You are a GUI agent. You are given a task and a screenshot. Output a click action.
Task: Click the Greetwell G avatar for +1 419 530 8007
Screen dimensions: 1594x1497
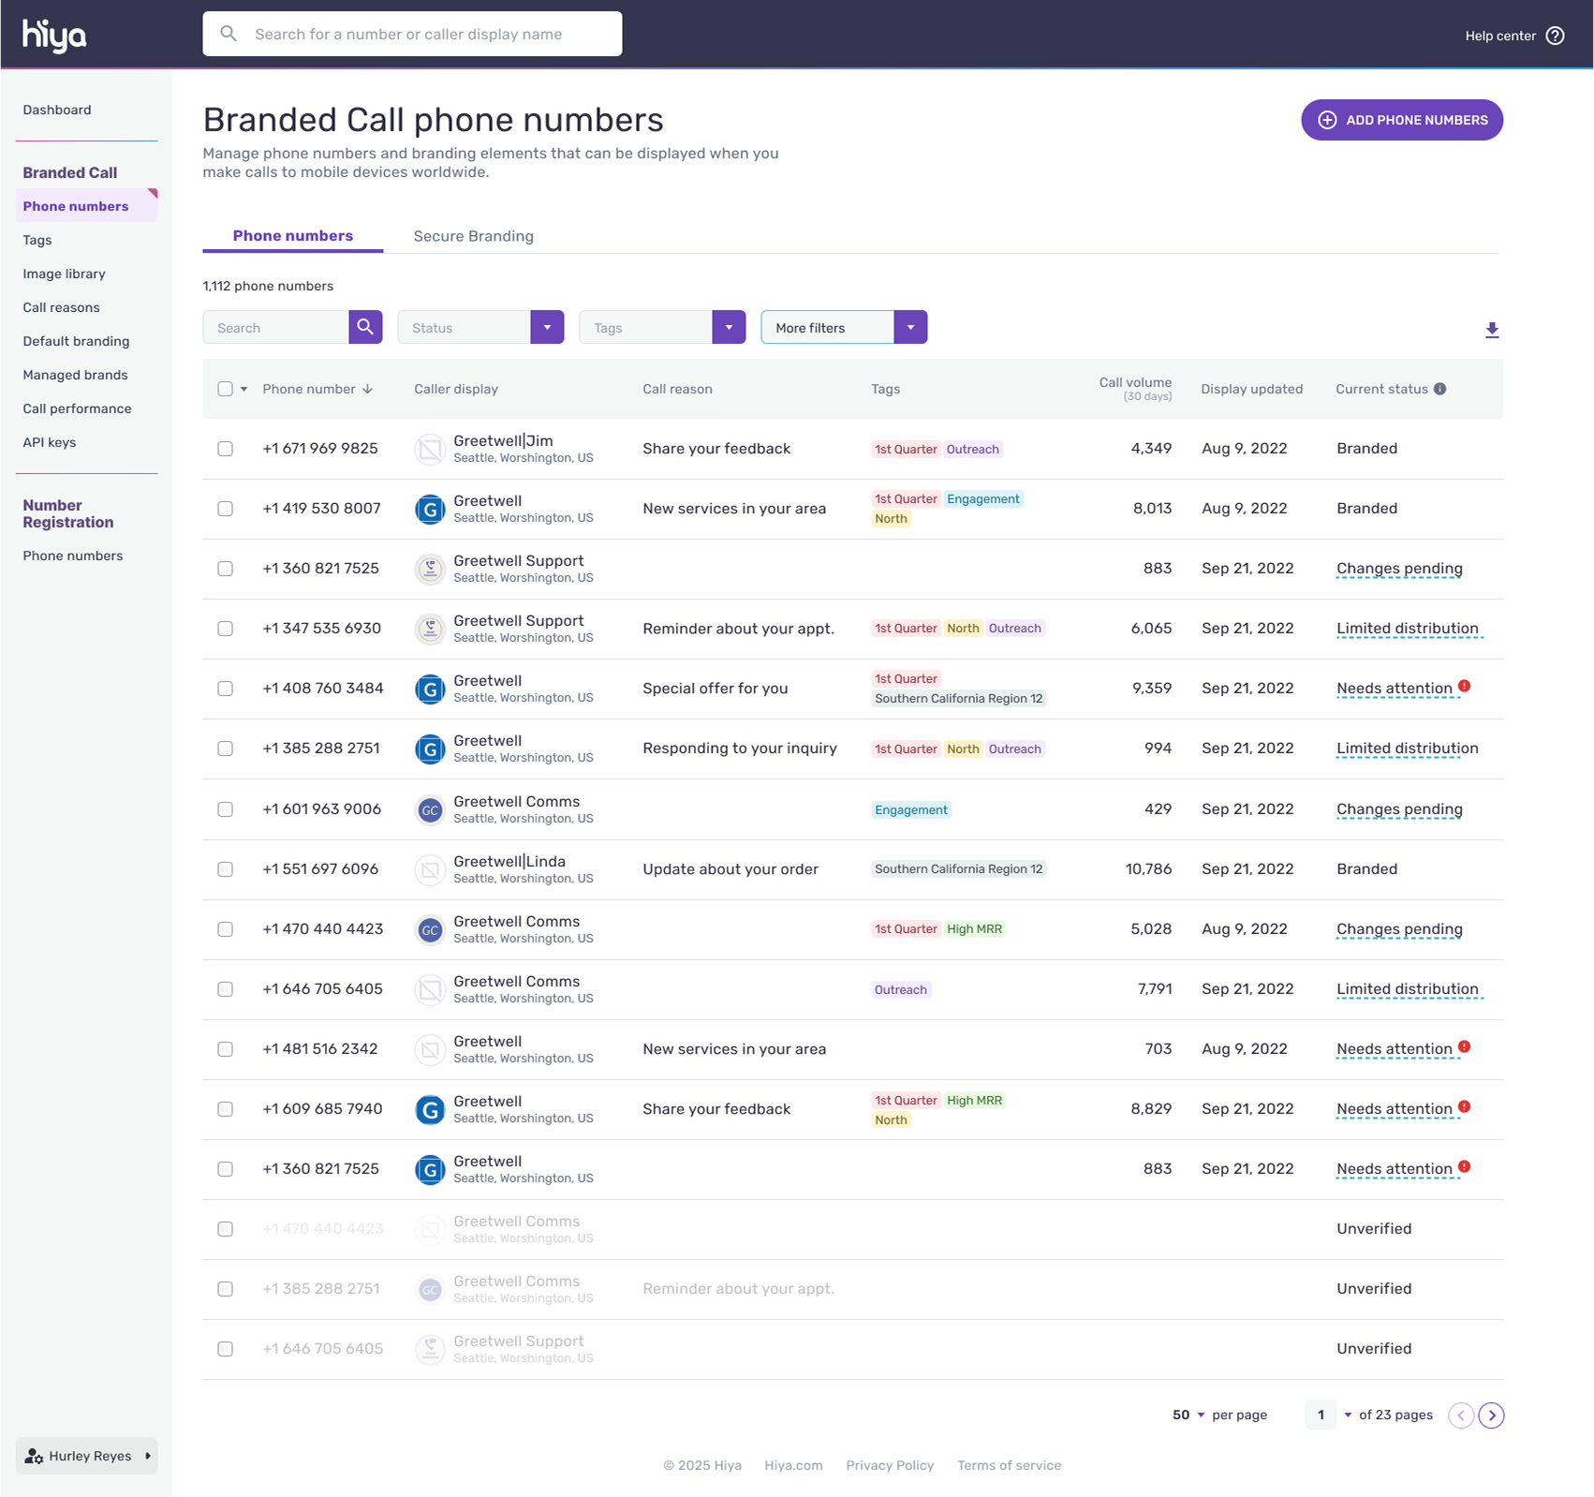[x=430, y=509]
